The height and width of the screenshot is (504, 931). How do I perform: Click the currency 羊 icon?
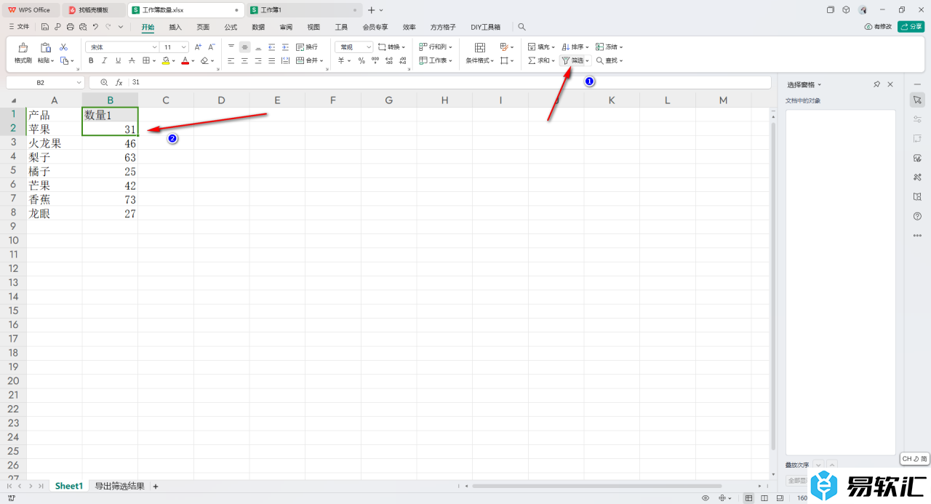tap(340, 60)
